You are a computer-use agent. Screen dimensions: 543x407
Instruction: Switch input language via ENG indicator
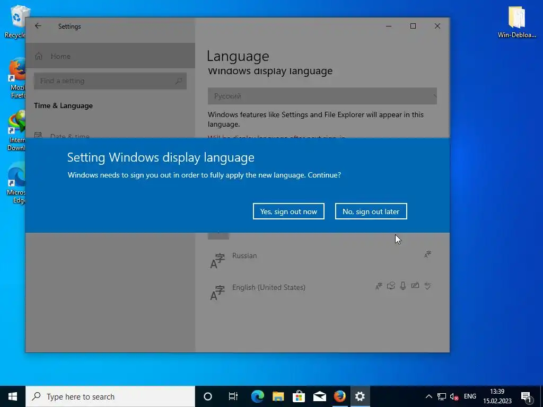(470, 396)
